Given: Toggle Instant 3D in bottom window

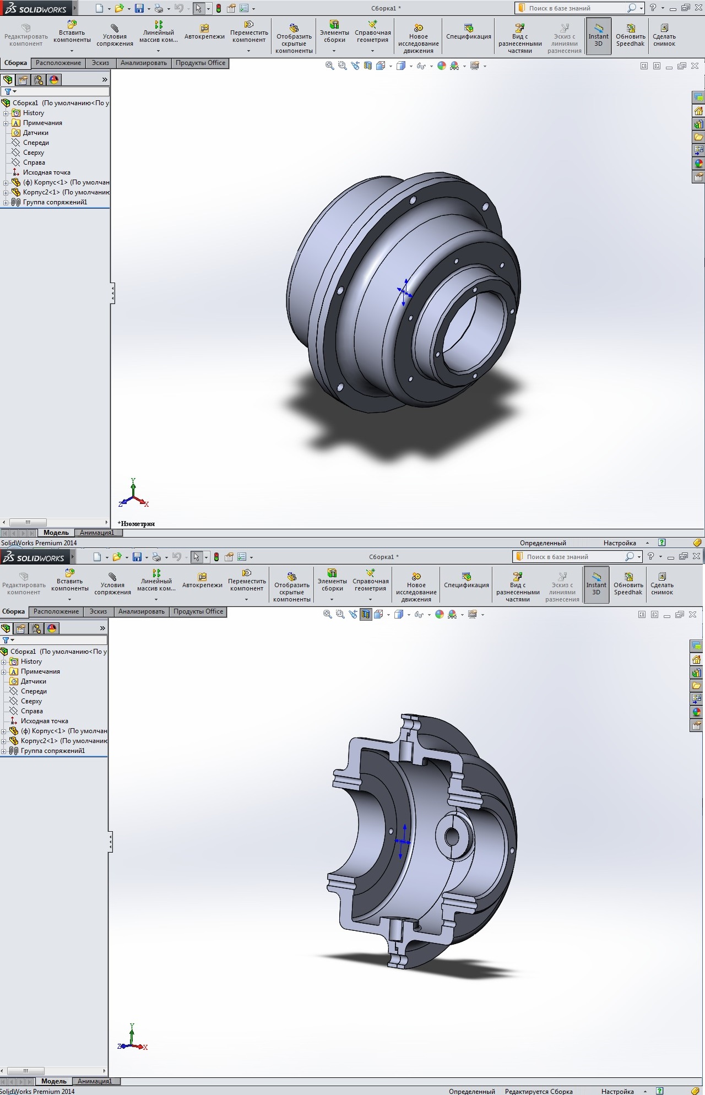Looking at the screenshot, I should 596,584.
